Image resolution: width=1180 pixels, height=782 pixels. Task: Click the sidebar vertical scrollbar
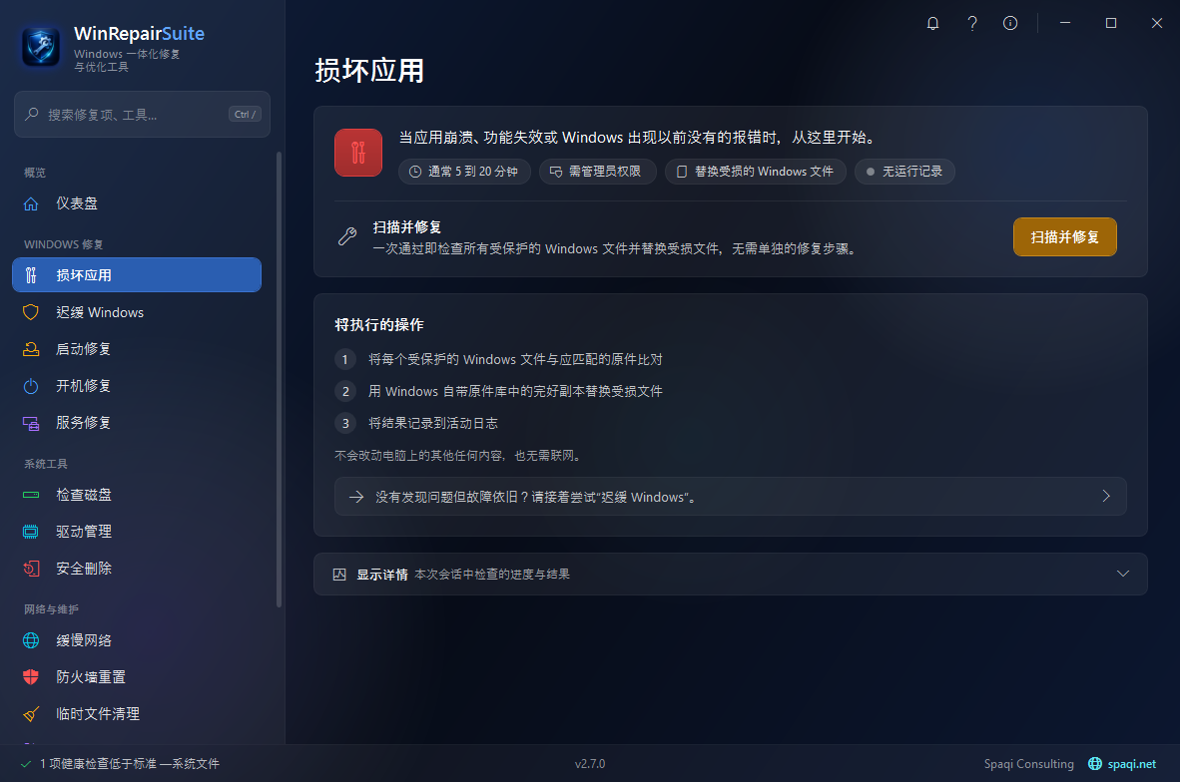(280, 380)
